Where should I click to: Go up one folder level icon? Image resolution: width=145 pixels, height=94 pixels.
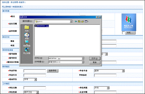click(79, 21)
